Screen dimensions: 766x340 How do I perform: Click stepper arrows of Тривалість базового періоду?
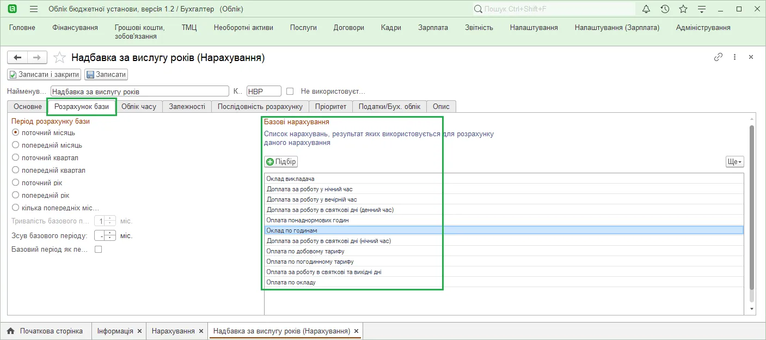point(110,221)
